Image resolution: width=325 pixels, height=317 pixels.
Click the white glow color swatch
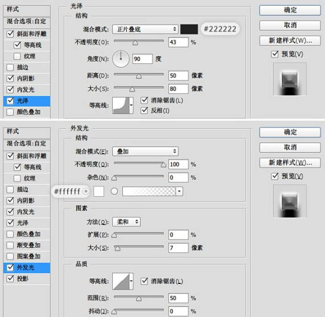pos(98,191)
